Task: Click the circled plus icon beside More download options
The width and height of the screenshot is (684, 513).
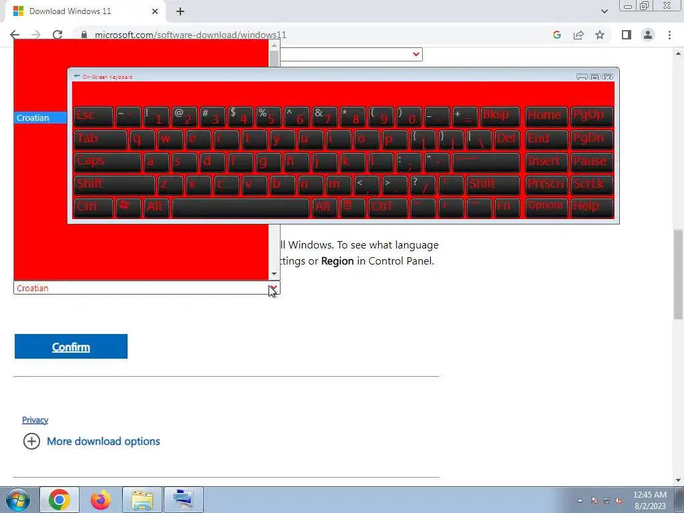Action: 31,441
